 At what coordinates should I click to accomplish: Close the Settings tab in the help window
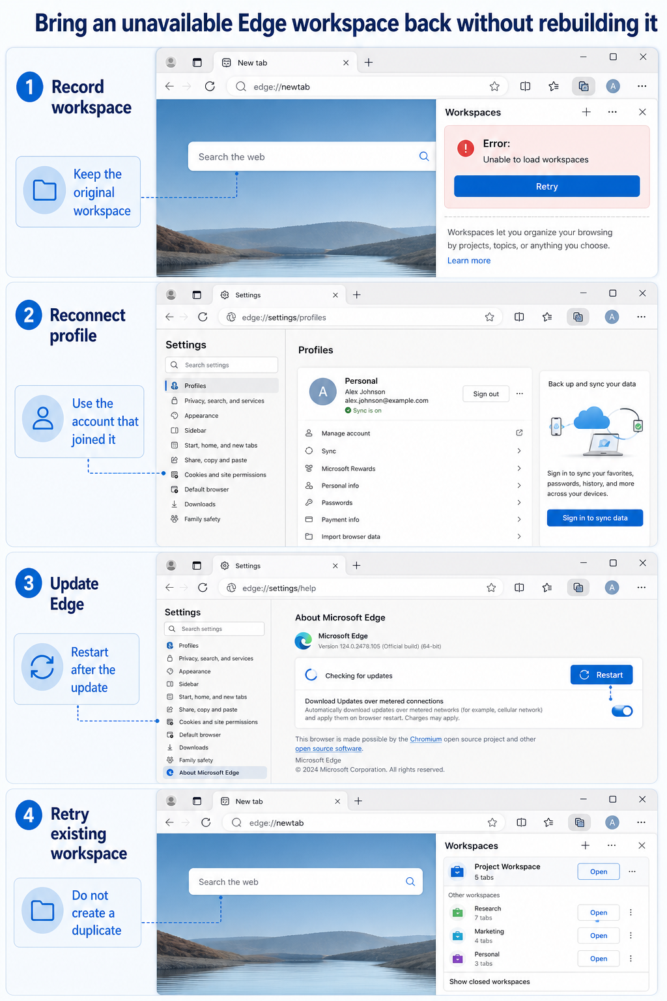[x=335, y=566]
